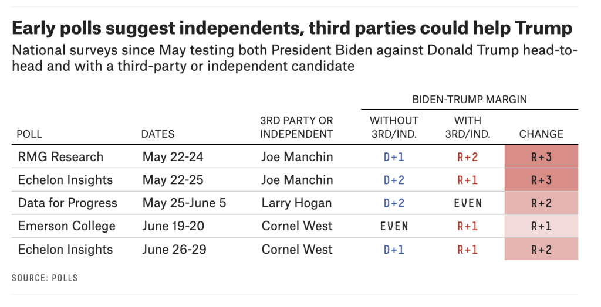Click the Data for Progress poll name

(x=67, y=203)
